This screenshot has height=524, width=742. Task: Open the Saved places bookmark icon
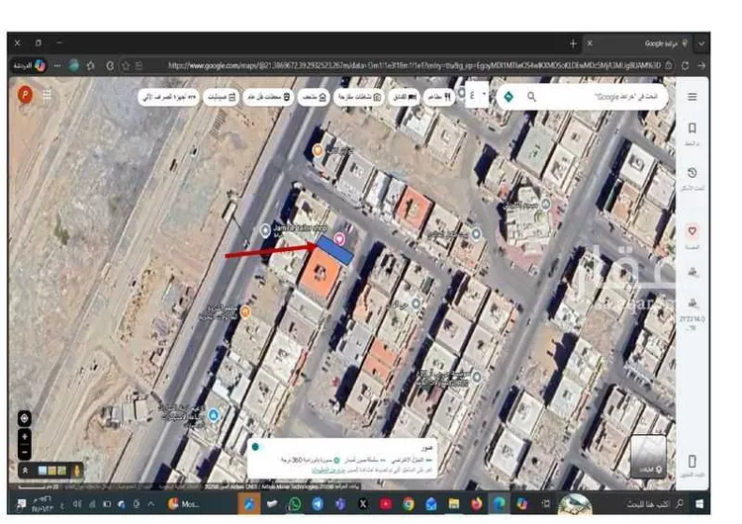tap(692, 129)
